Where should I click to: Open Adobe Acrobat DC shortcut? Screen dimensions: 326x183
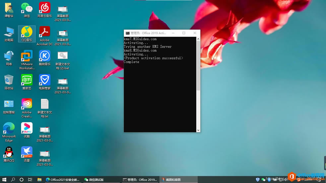pyautogui.click(x=44, y=32)
